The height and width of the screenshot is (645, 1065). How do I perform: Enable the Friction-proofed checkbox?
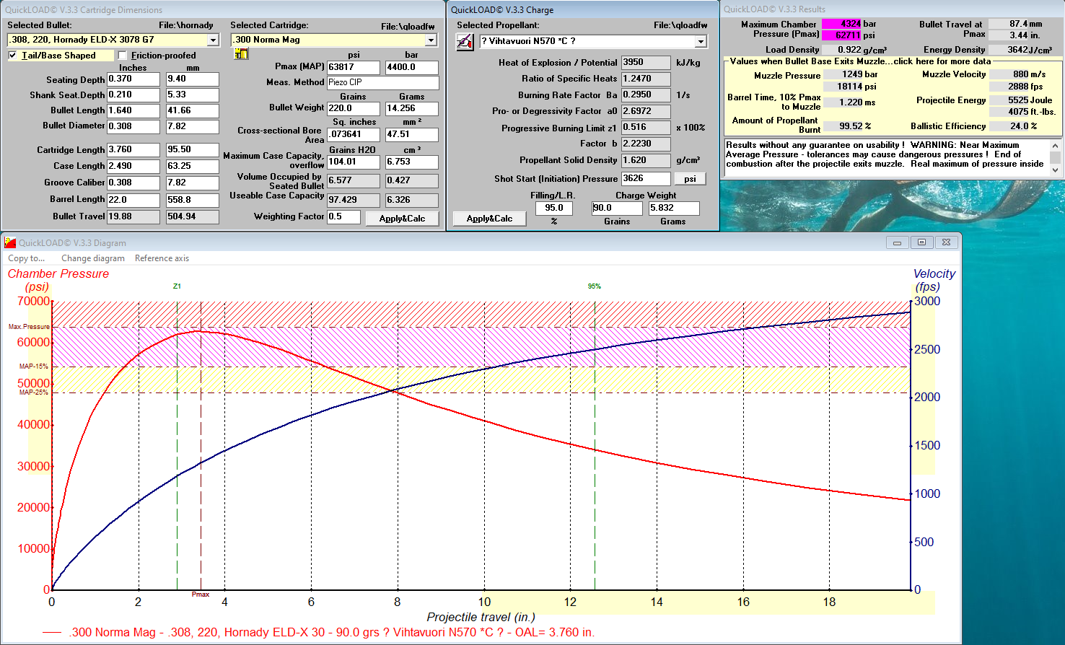pos(122,56)
